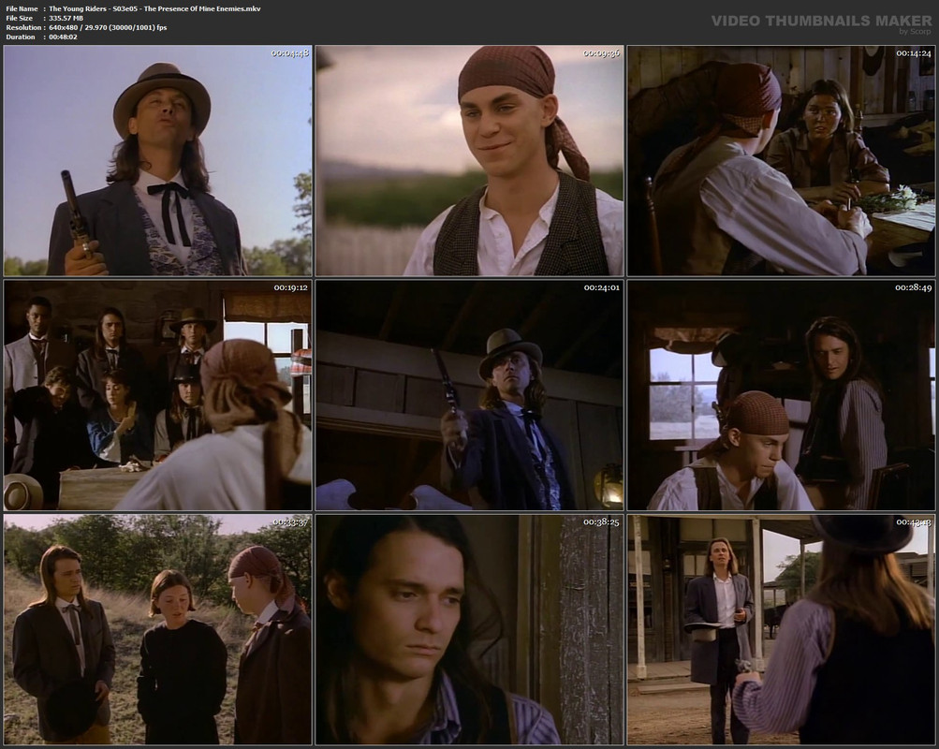Click the 'File Name' label
The width and height of the screenshot is (939, 749).
pyautogui.click(x=22, y=8)
